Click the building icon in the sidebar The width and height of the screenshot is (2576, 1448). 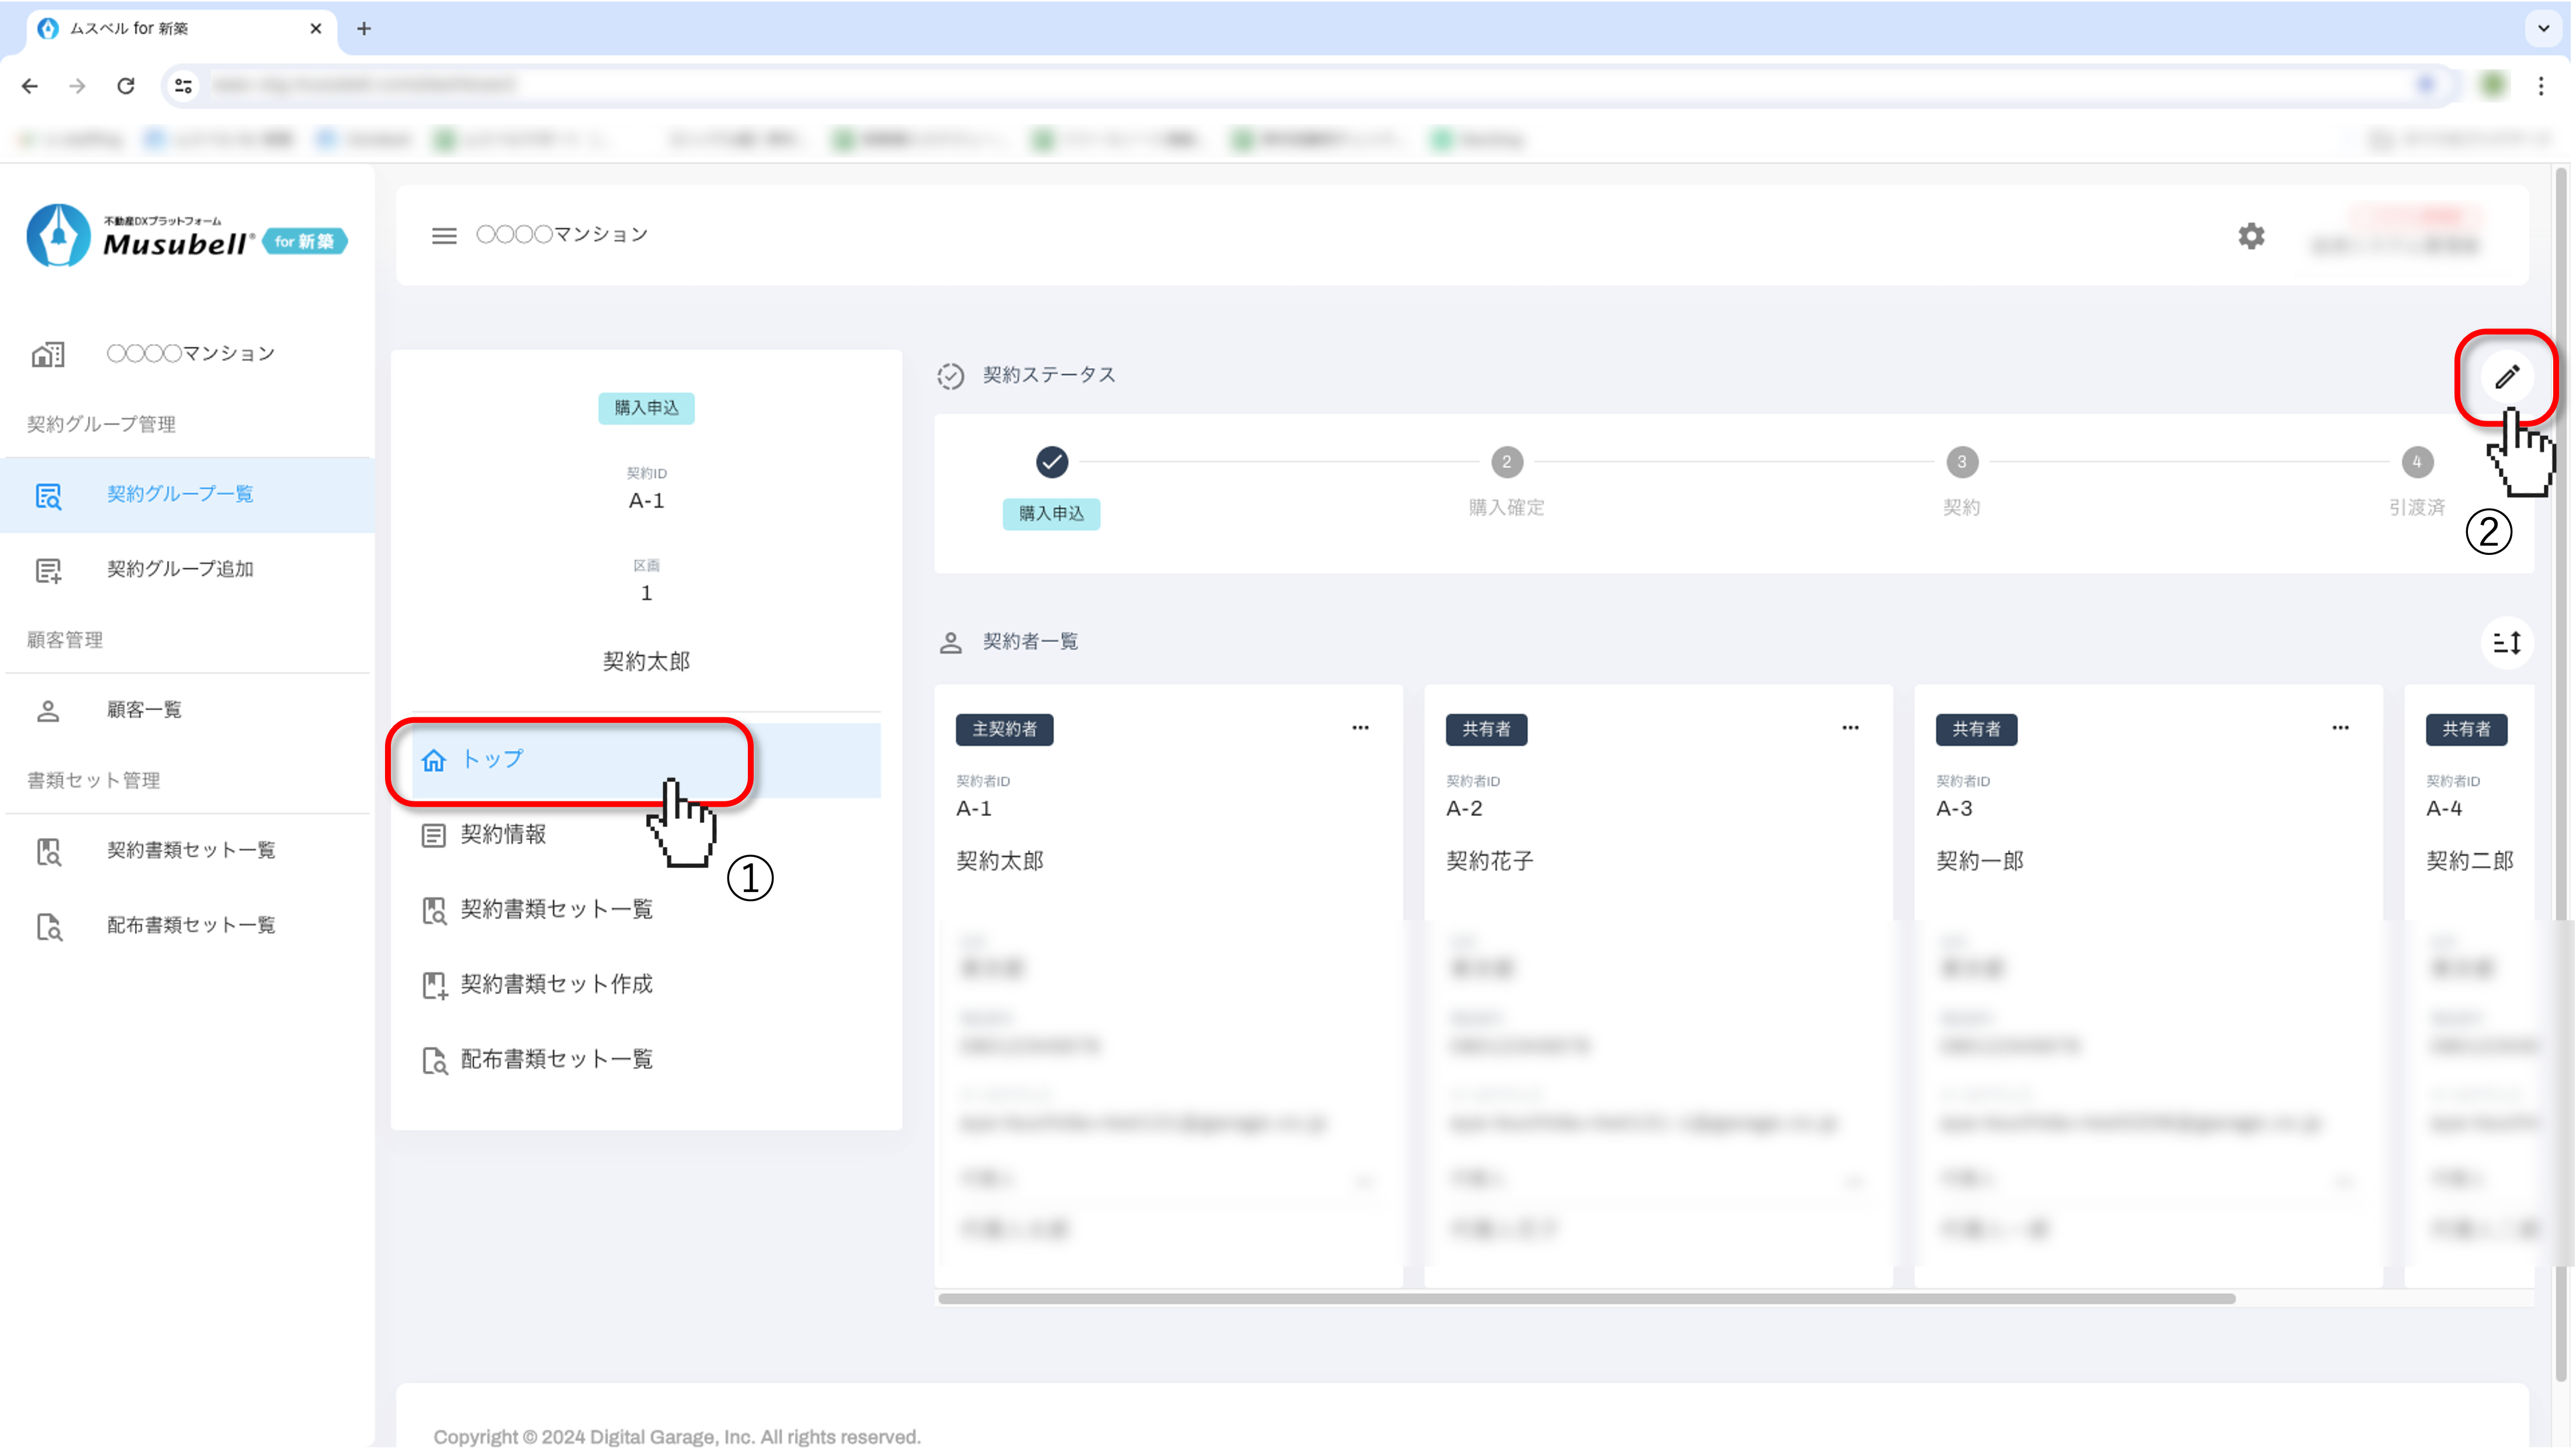pyautogui.click(x=48, y=354)
